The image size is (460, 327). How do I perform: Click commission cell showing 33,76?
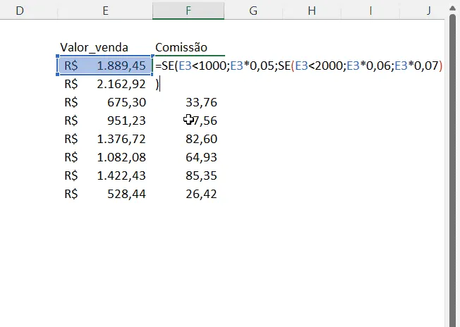pyautogui.click(x=188, y=102)
